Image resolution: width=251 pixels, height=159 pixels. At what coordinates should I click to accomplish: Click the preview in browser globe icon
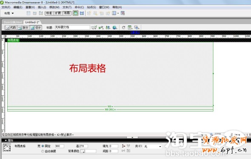click(x=114, y=28)
